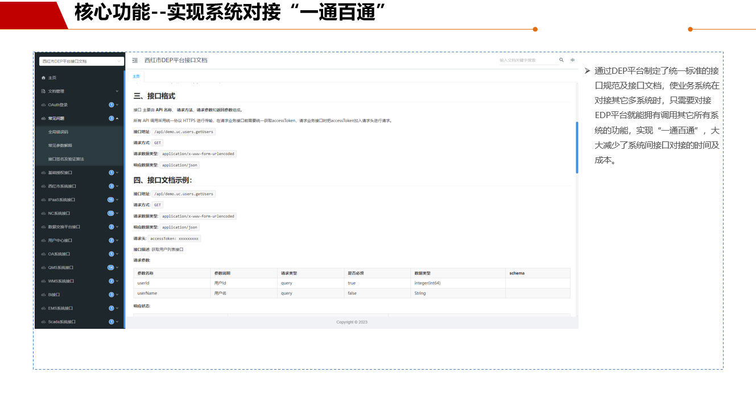Expand the OA系统接口 group

(x=80, y=254)
